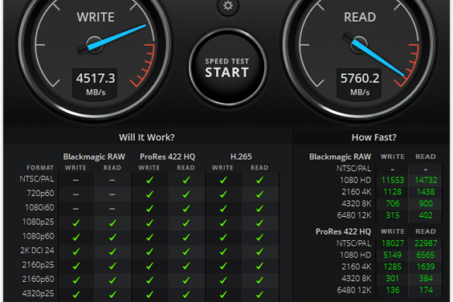
Task: Click the 2160 4K read value 1438
Action: (x=426, y=192)
